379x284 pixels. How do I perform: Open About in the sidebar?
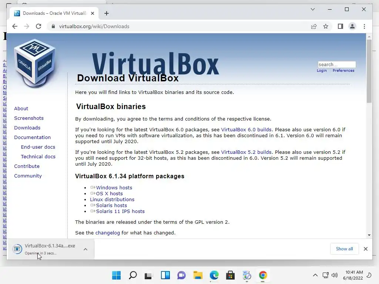click(21, 108)
